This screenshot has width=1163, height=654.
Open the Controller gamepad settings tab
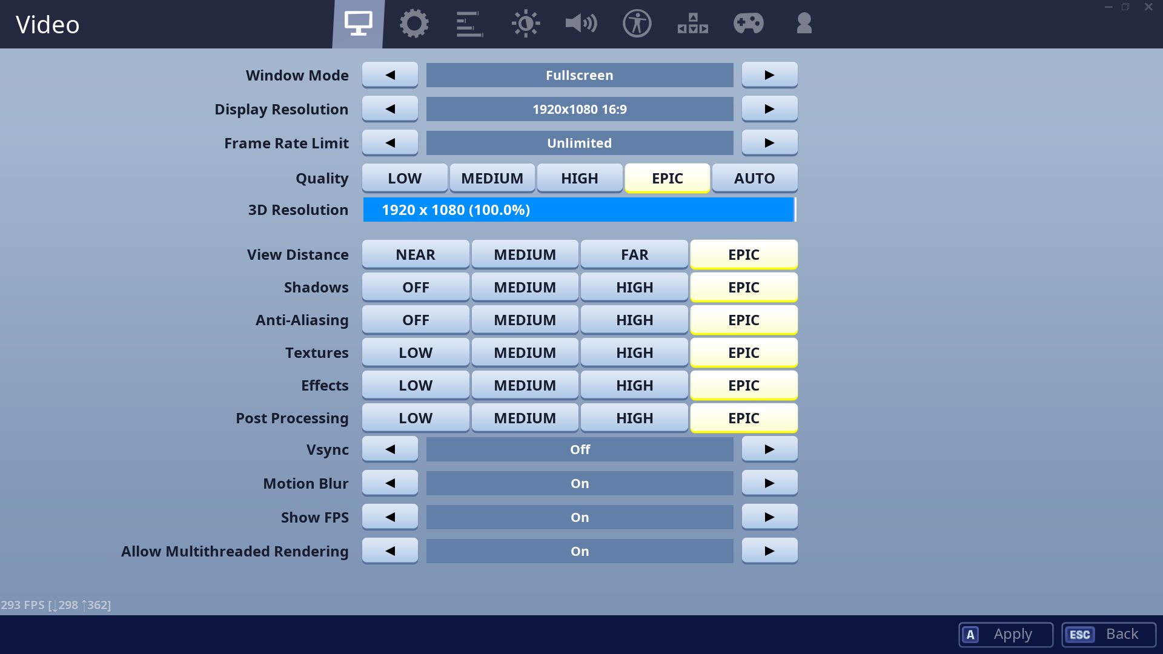[x=748, y=24]
